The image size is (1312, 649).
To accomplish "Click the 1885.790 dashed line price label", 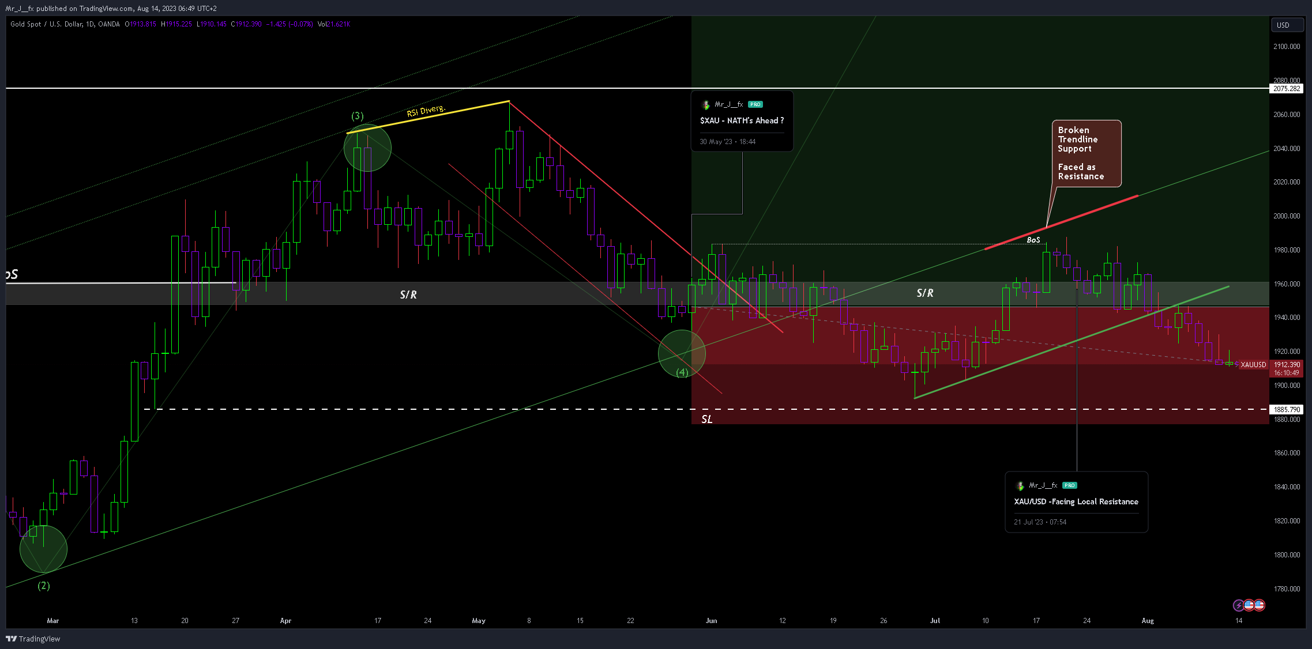I will pyautogui.click(x=1287, y=410).
